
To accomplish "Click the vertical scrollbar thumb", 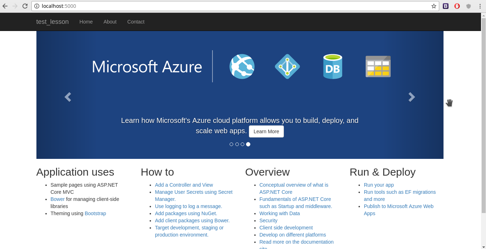I will 484,115.
